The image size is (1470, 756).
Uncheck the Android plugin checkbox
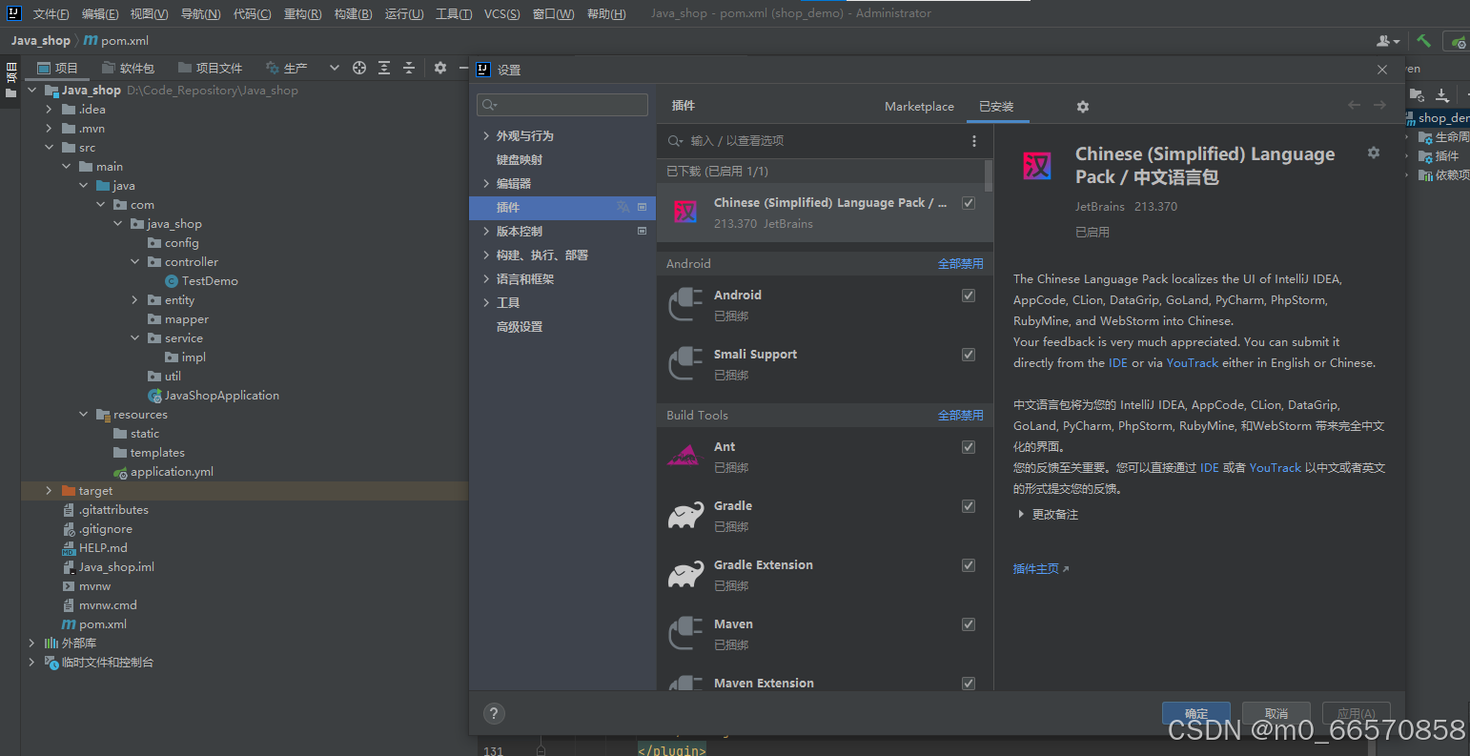coord(969,296)
